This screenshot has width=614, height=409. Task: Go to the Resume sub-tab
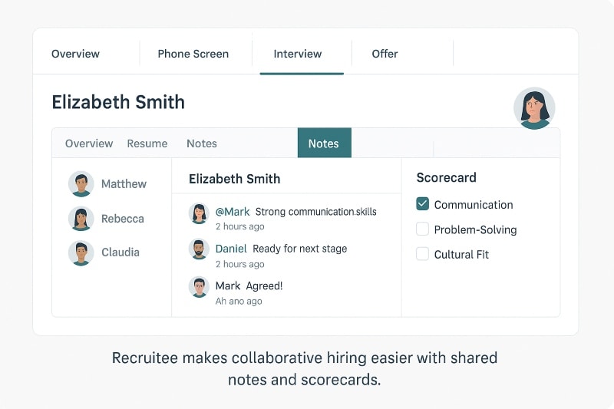tap(147, 143)
